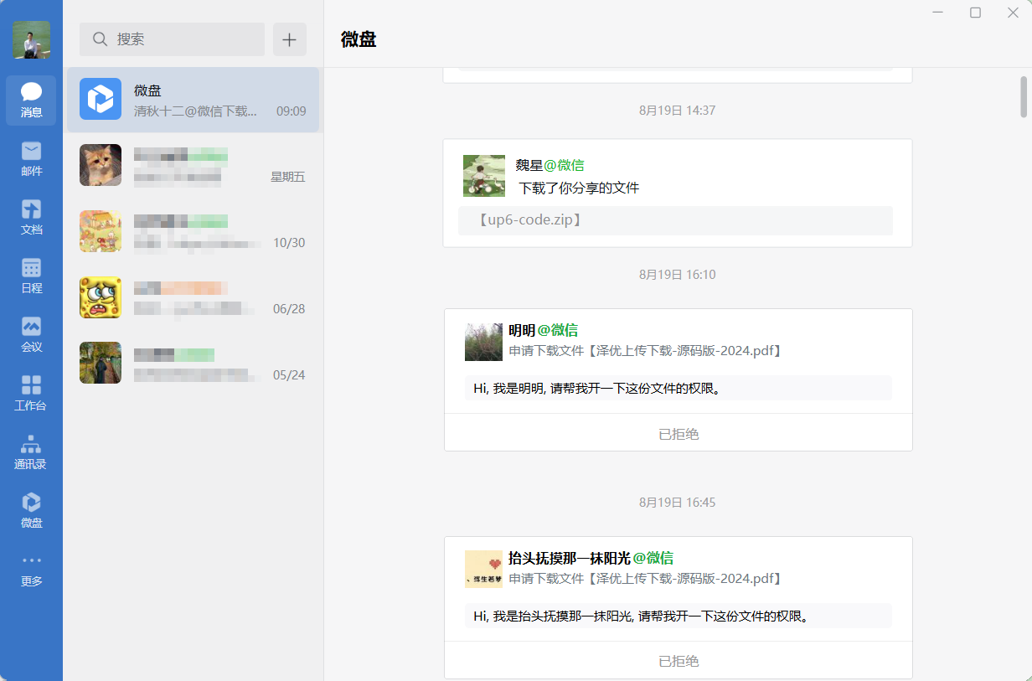
Task: Open the conversation dated 10/30
Action: (x=193, y=231)
